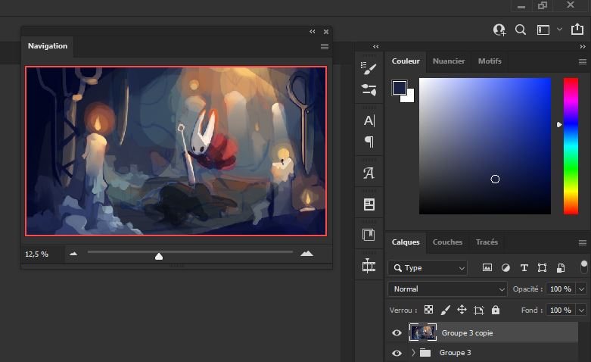The height and width of the screenshot is (362, 591).
Task: Open the Calques panel options menu
Action: point(583,242)
